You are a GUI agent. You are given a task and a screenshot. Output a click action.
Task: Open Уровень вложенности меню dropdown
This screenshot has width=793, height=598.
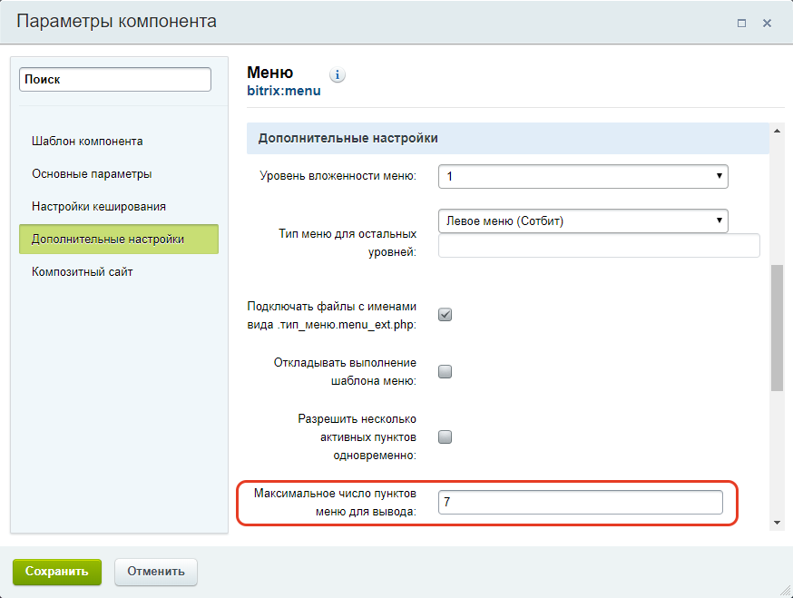point(583,177)
